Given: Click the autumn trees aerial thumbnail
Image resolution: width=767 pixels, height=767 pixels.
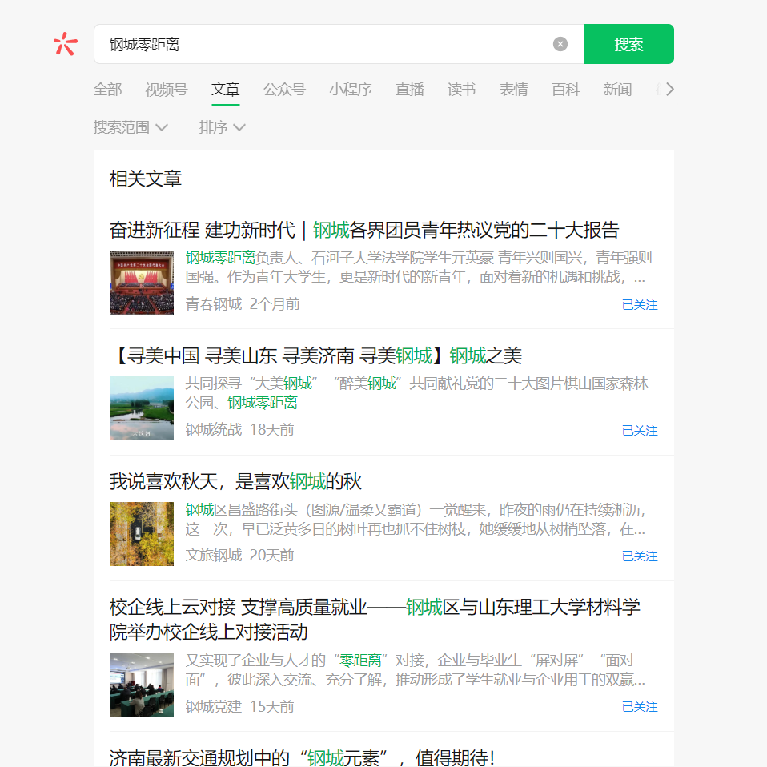Looking at the screenshot, I should coord(142,534).
